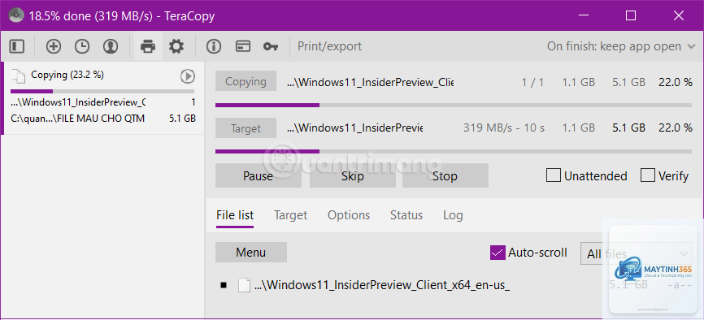Enable the Verify checkbox
Viewport: 704px width, 320px height.
pos(647,175)
